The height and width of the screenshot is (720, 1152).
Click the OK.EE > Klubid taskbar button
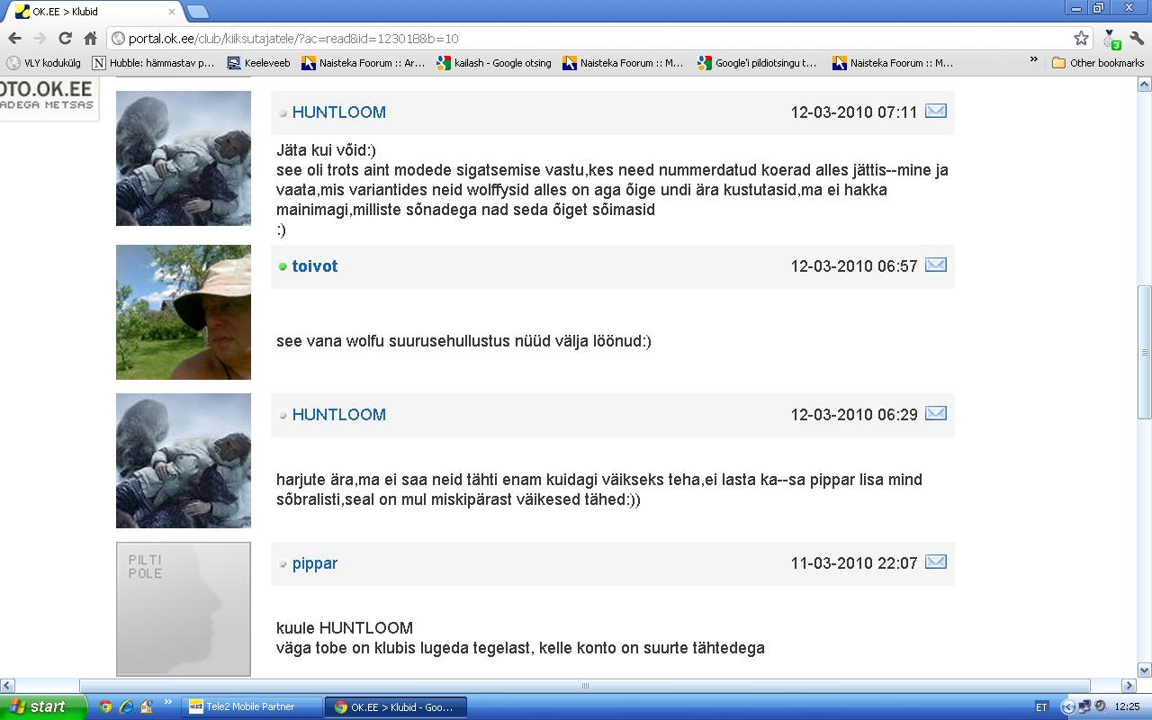[396, 706]
